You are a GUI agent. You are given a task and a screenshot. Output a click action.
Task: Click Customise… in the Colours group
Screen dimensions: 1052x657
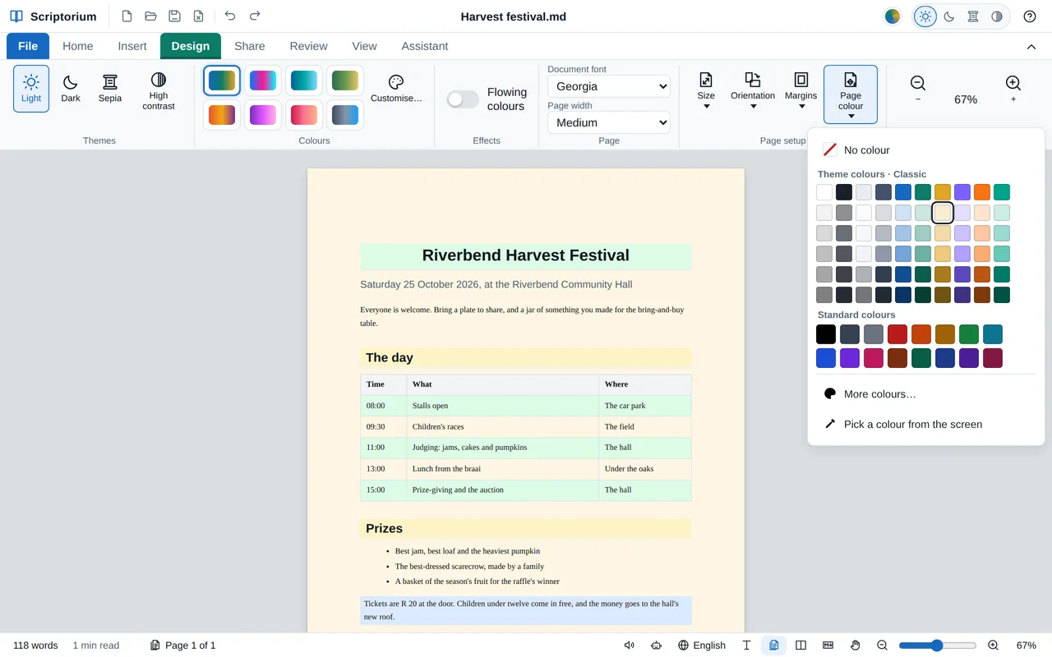pos(396,89)
